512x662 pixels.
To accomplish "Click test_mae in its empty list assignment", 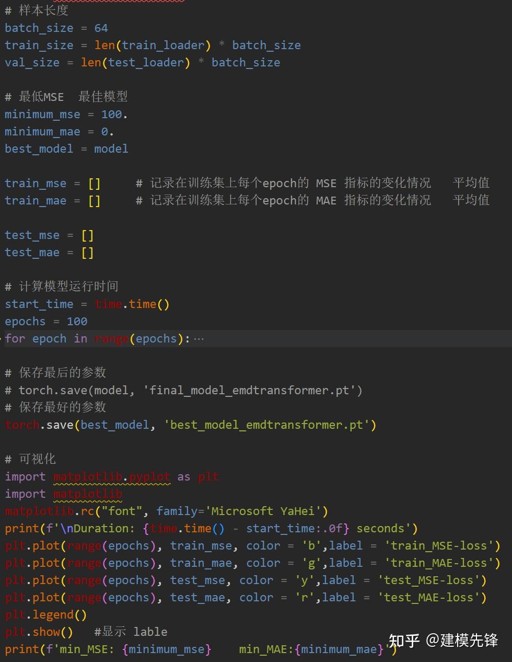I will [x=32, y=253].
